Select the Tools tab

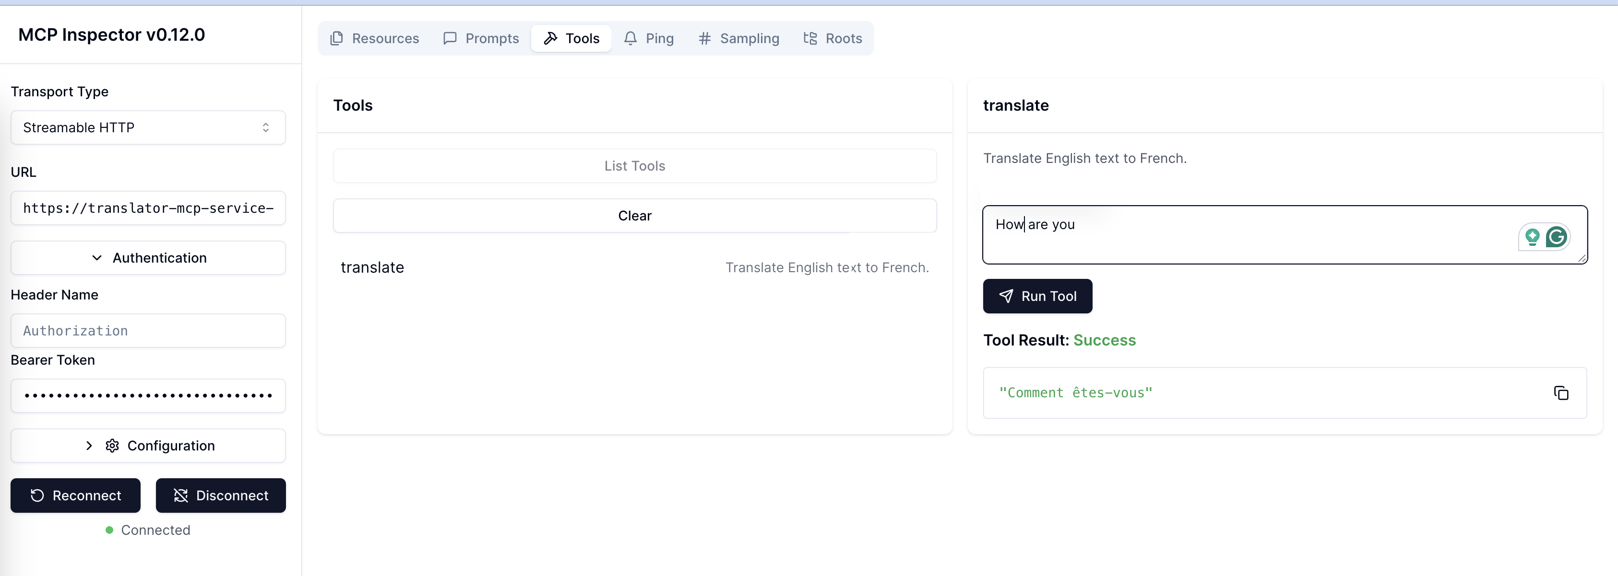pos(571,38)
